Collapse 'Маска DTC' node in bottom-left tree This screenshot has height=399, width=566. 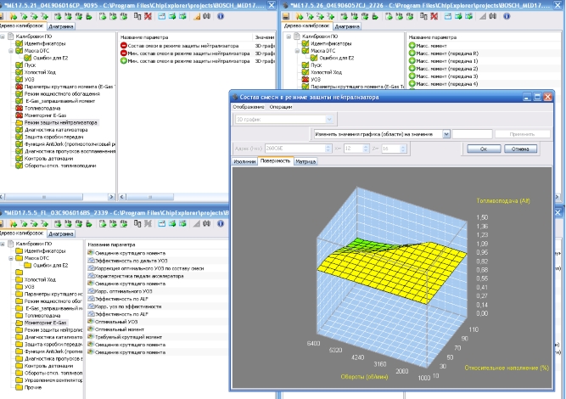point(9,259)
